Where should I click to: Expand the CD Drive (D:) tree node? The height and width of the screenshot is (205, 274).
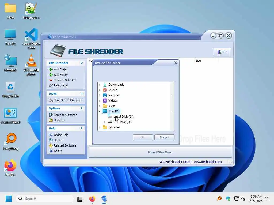pos(105,122)
